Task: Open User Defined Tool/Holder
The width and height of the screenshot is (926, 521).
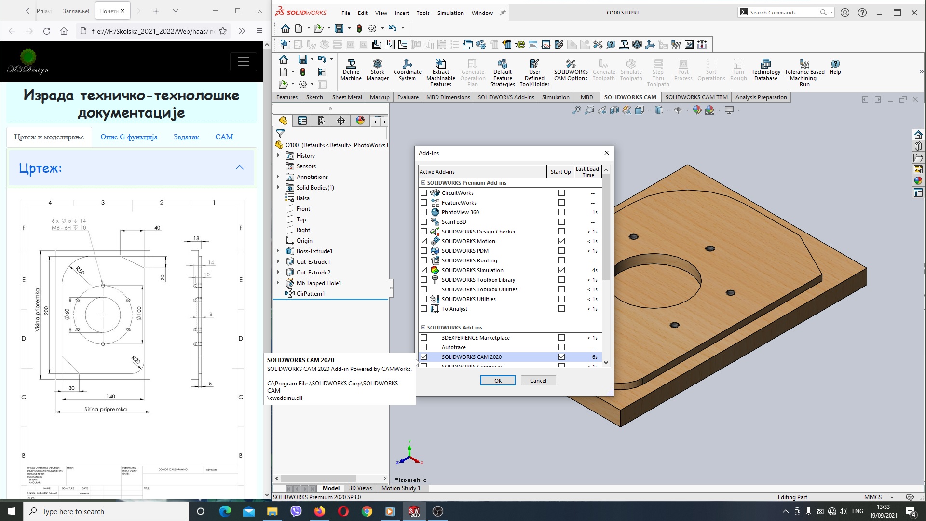Action: pos(534,73)
